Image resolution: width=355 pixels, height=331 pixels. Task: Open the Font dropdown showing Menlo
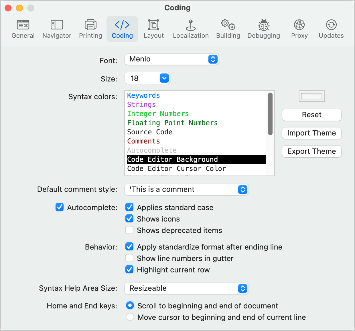point(172,59)
